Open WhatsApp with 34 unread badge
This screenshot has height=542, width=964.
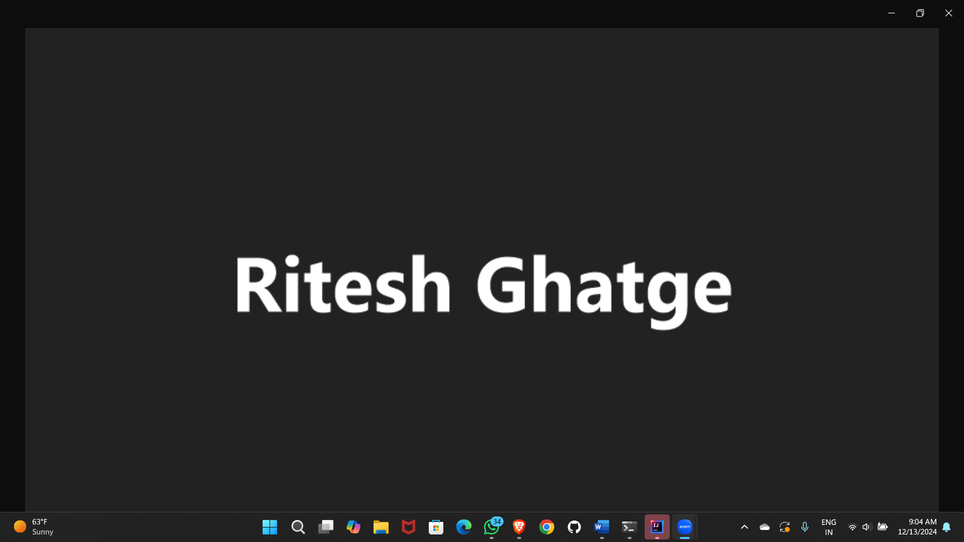click(x=492, y=527)
